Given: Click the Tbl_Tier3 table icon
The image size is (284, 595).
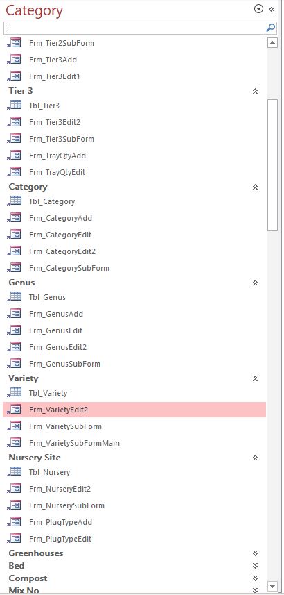Looking at the screenshot, I should click(x=15, y=106).
